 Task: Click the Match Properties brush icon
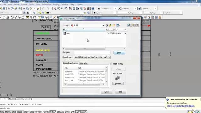coord(38,8)
